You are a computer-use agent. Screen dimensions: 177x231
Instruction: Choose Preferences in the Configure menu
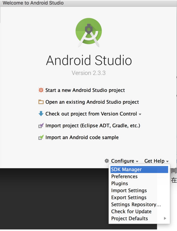[139, 176]
